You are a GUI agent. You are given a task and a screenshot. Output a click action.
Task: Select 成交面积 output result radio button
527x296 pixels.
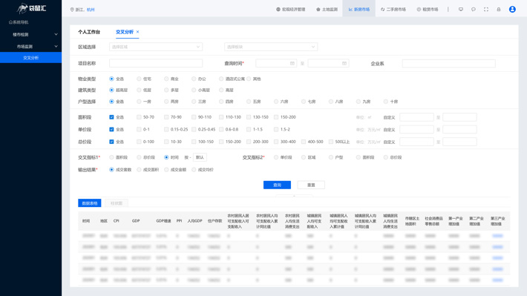pos(139,170)
